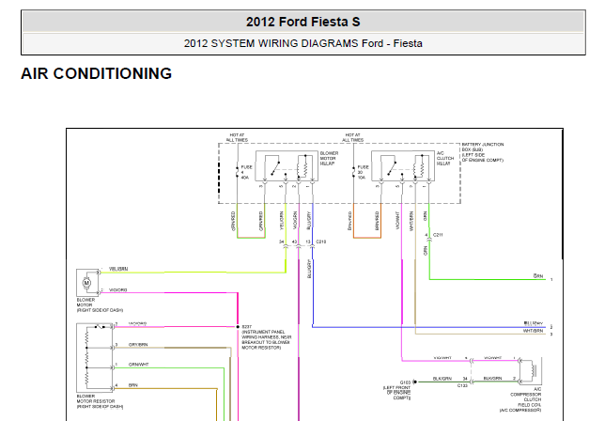The width and height of the screenshot is (589, 421).
Task: Click the vertical VIO/WHT wire label
Action: [x=397, y=221]
